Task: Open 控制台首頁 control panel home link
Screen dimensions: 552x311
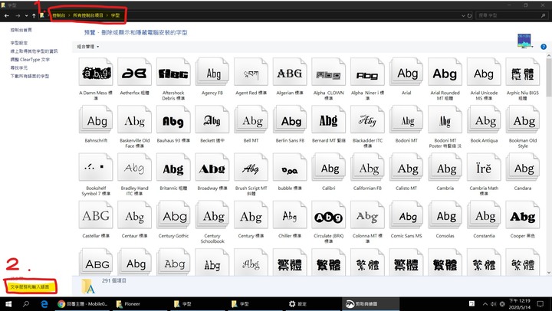Action: 21,30
